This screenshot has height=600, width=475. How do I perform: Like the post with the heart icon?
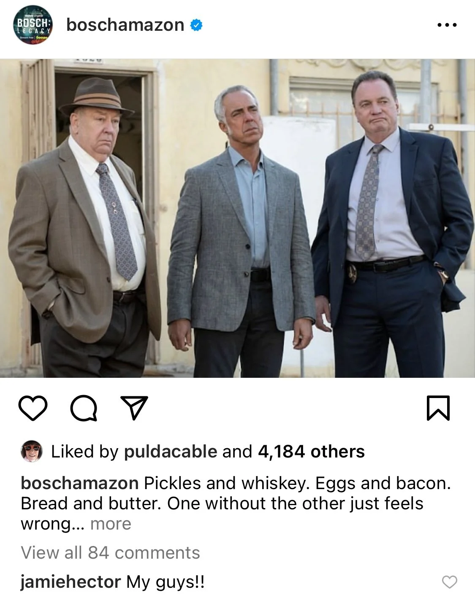[x=33, y=408]
